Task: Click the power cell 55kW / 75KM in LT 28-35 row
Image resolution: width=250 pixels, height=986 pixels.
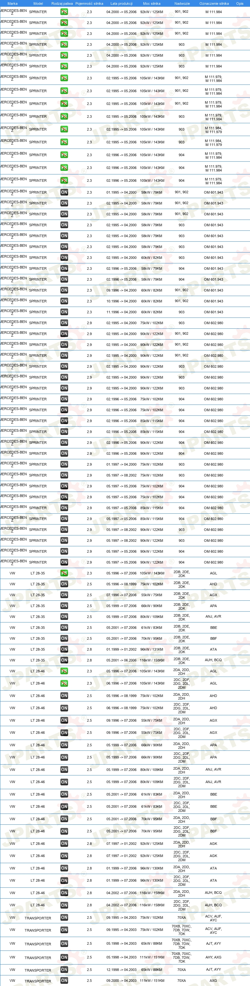Action: [152, 595]
